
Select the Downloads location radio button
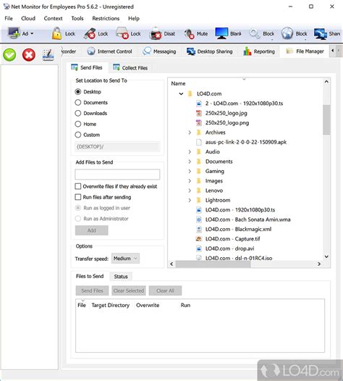(x=78, y=113)
